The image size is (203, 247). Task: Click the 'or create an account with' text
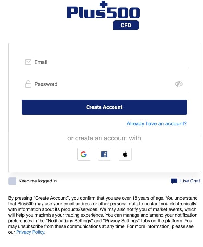pyautogui.click(x=104, y=138)
